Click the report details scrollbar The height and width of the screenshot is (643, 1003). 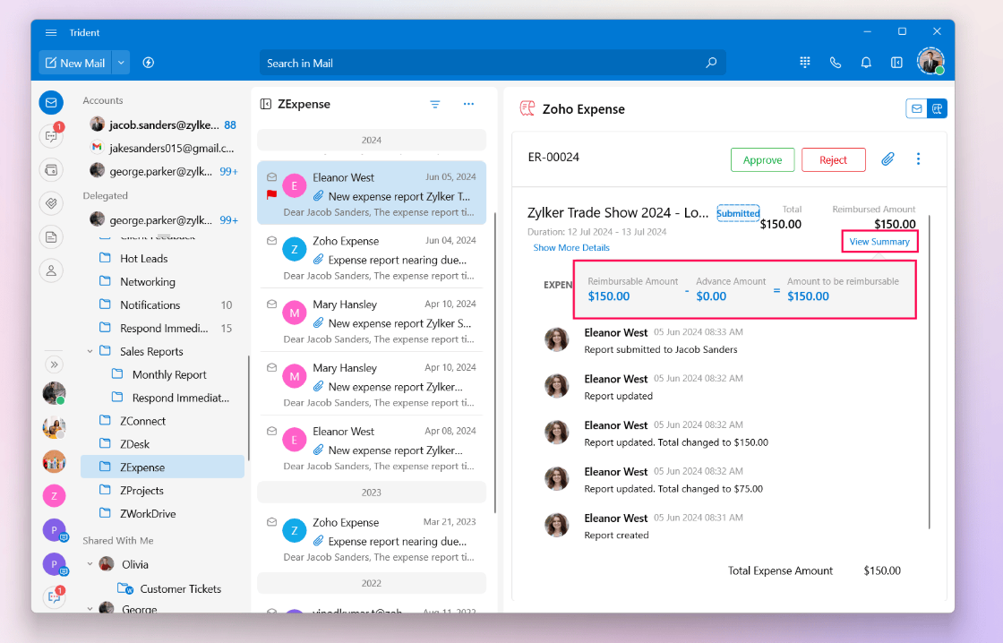[930, 373]
